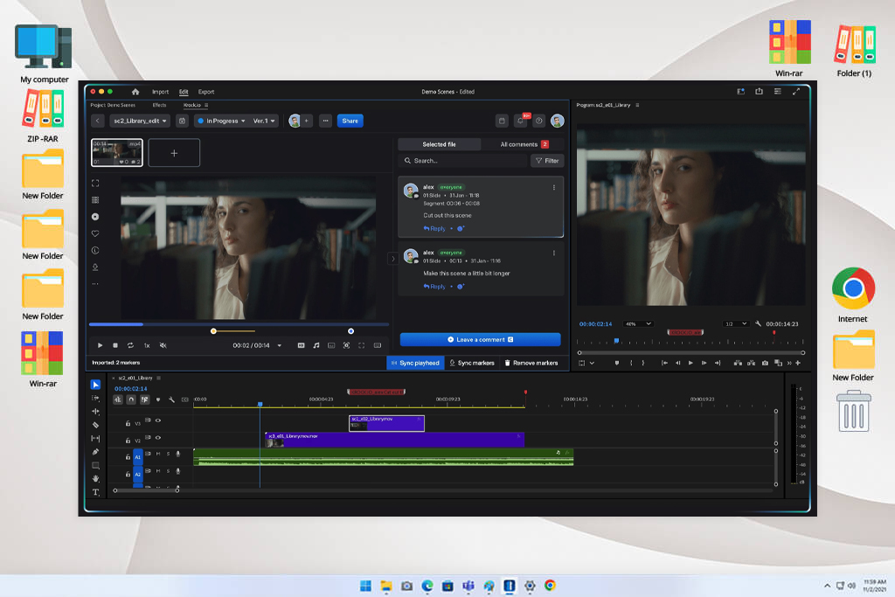The width and height of the screenshot is (895, 597).
Task: Open the Program monitor panel menu icon
Action: coord(637,105)
